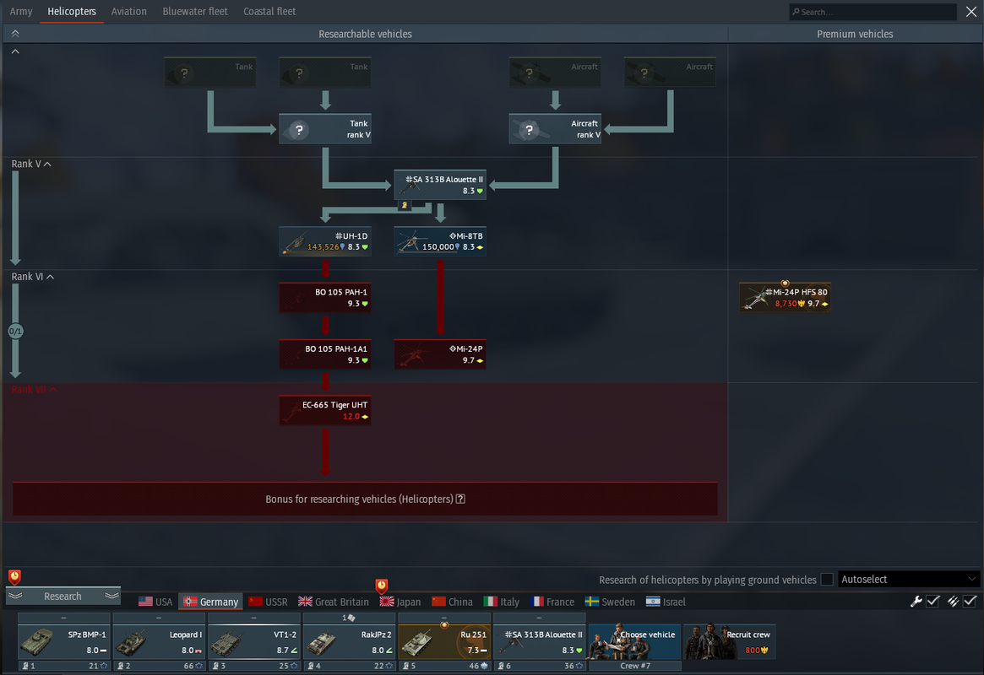Click the wrench auto-repair icon

[x=916, y=602]
